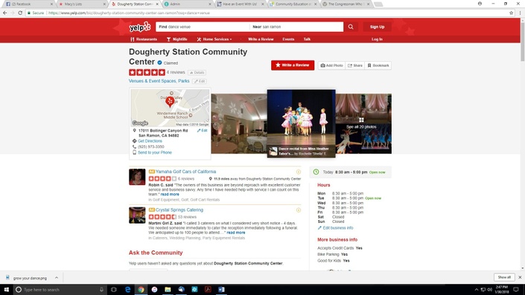
Task: Click the Yelp logo
Action: point(140,27)
